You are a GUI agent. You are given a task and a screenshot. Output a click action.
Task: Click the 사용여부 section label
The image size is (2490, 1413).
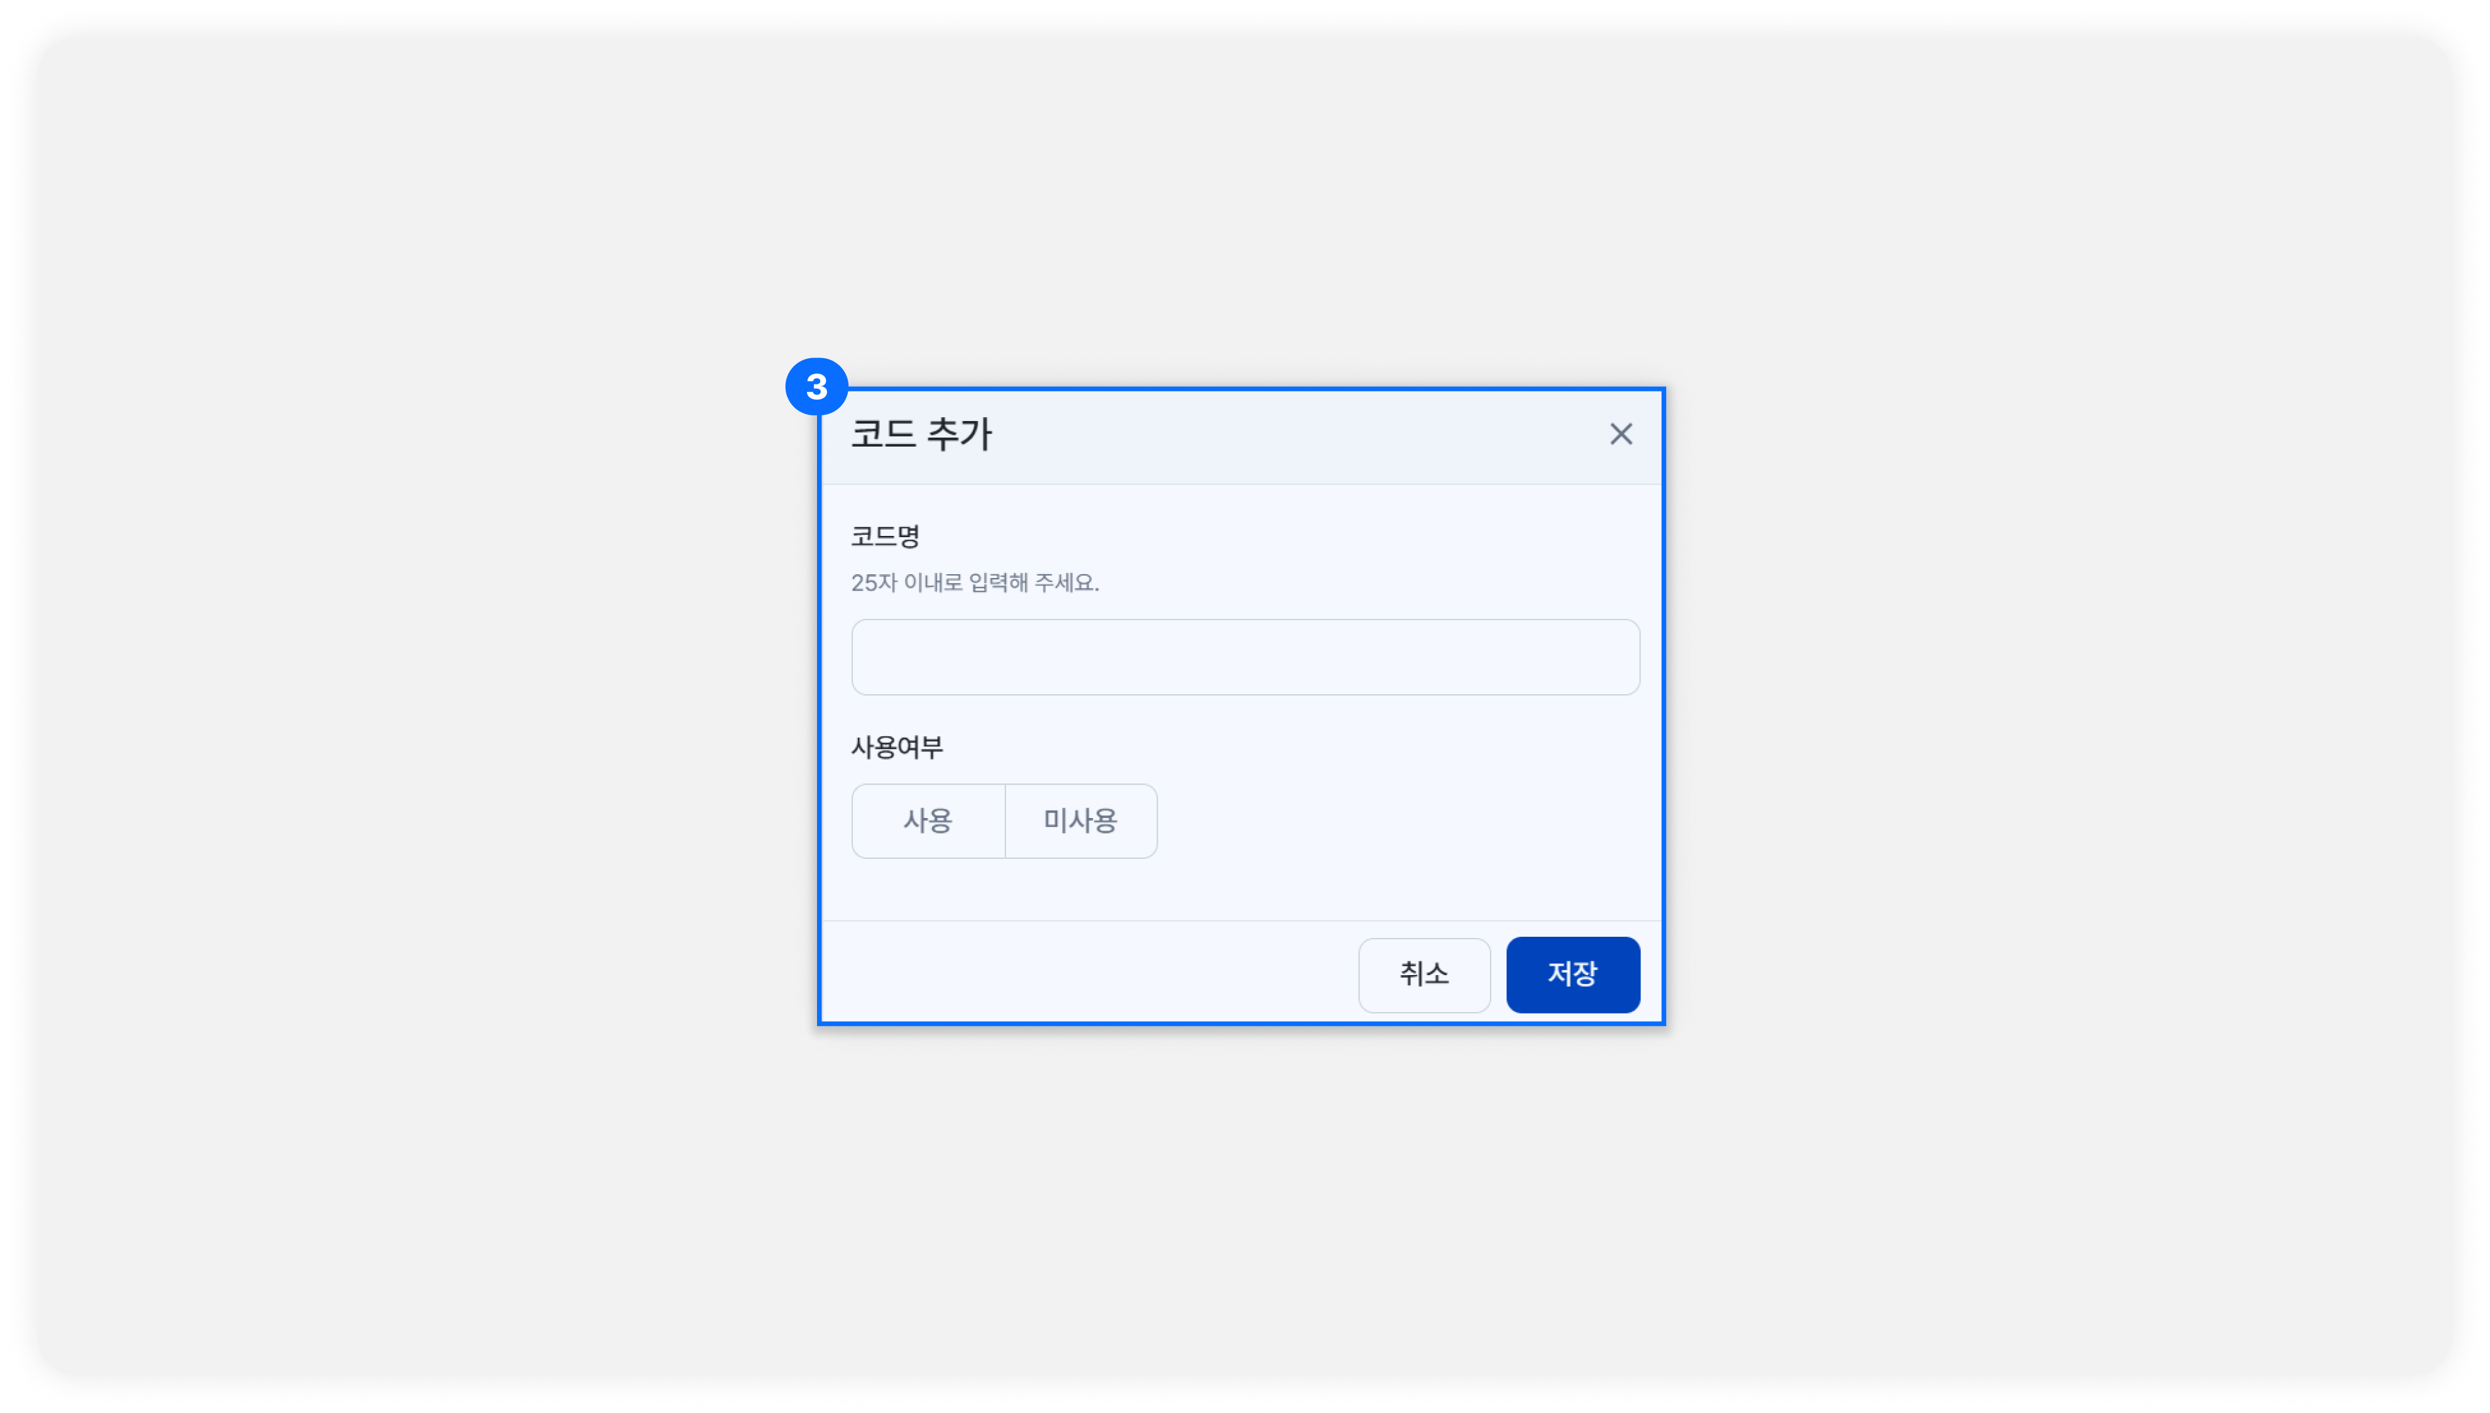[896, 747]
